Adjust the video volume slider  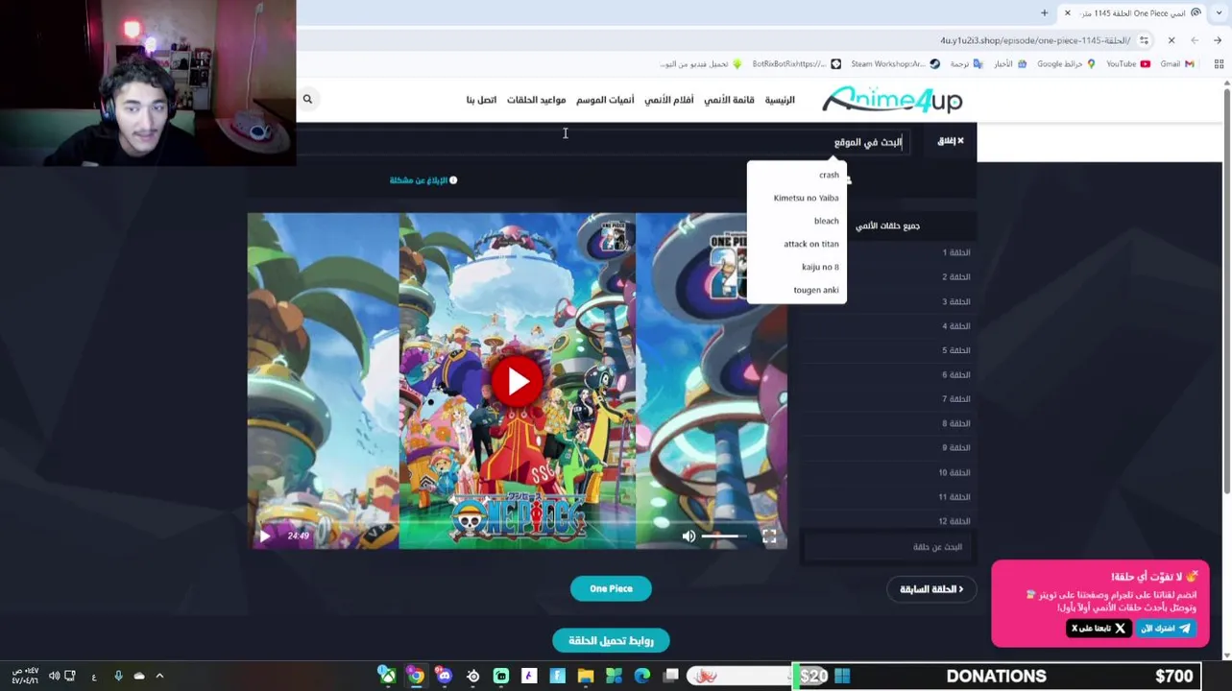click(x=725, y=536)
